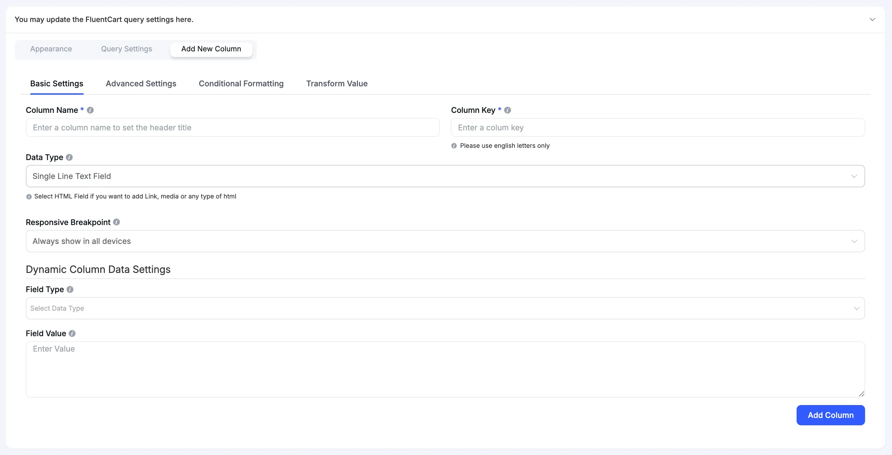This screenshot has height=455, width=892.
Task: Click the Field Type info icon
Action: pyautogui.click(x=70, y=289)
